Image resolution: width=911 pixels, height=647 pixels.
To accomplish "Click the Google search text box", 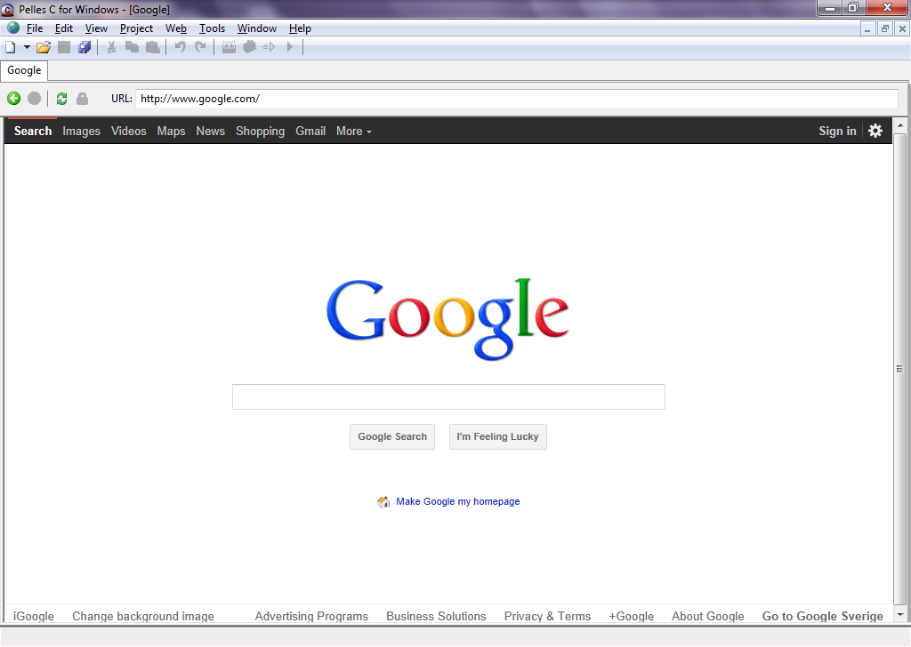I will 448,397.
